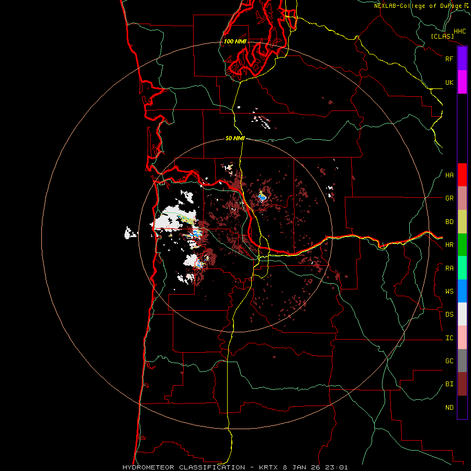This screenshot has width=471, height=471.
Task: Click the 'NEXLAB-College of DuPage' header text
Action: coord(418,6)
